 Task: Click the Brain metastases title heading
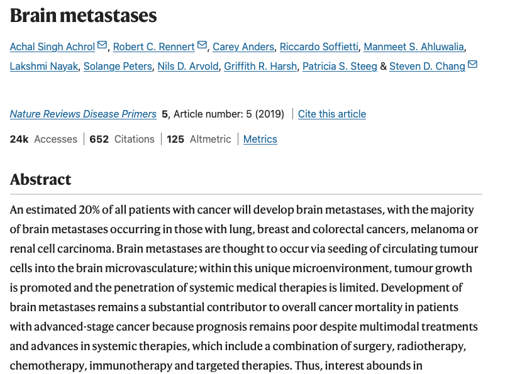pos(84,16)
